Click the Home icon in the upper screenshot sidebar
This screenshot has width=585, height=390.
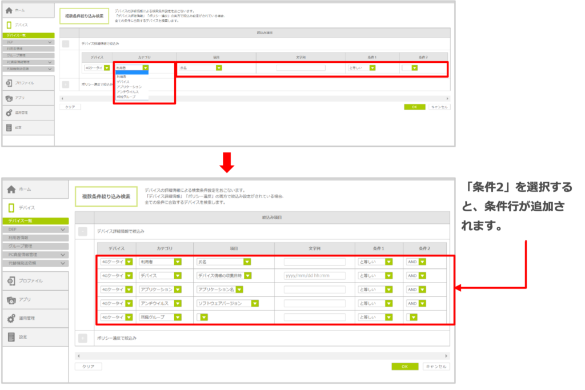pos(9,10)
